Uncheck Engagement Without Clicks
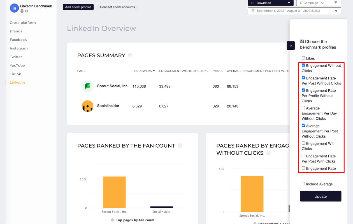This screenshot has height=224, width=353. (303, 65)
